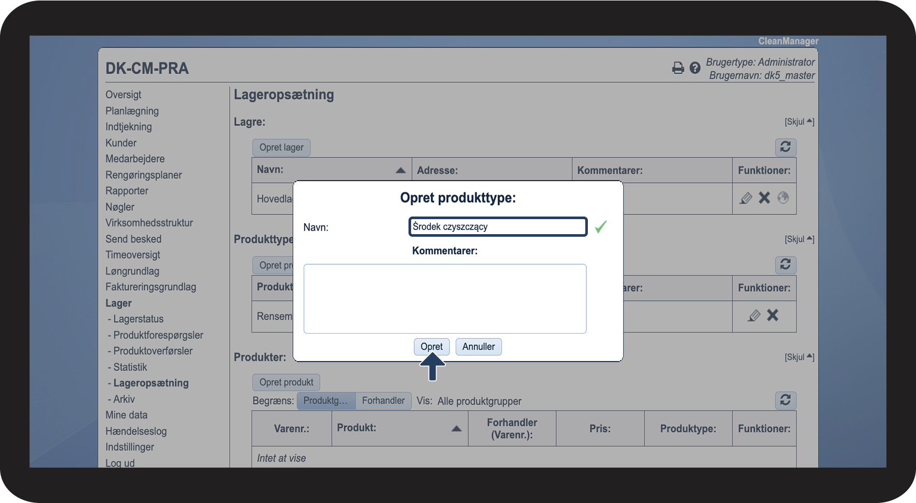
Task: Edit Hovedlager with the pencil icon
Action: coord(745,198)
